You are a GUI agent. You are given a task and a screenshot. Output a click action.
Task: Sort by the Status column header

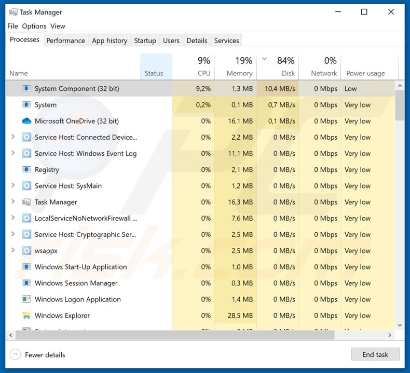click(x=156, y=66)
